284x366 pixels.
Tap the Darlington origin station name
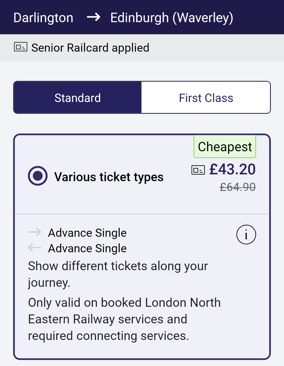[43, 18]
